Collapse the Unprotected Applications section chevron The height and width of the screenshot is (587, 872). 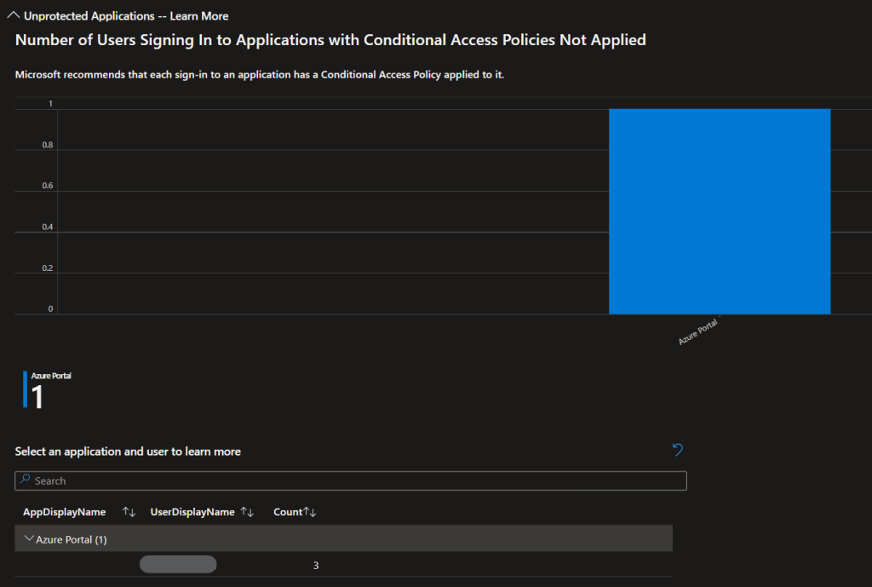click(14, 15)
